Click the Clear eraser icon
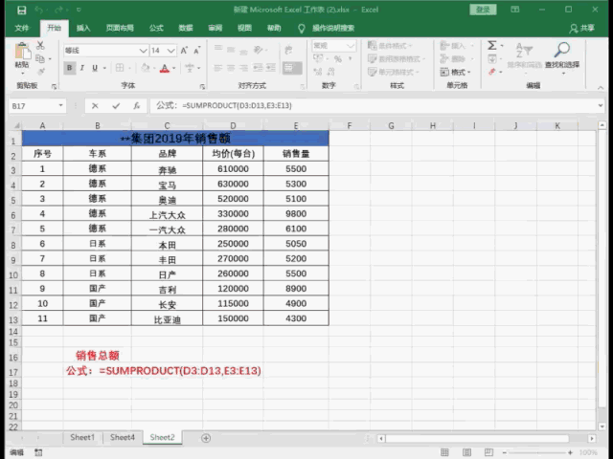Viewport: 613px width, 459px height. pyautogui.click(x=491, y=72)
